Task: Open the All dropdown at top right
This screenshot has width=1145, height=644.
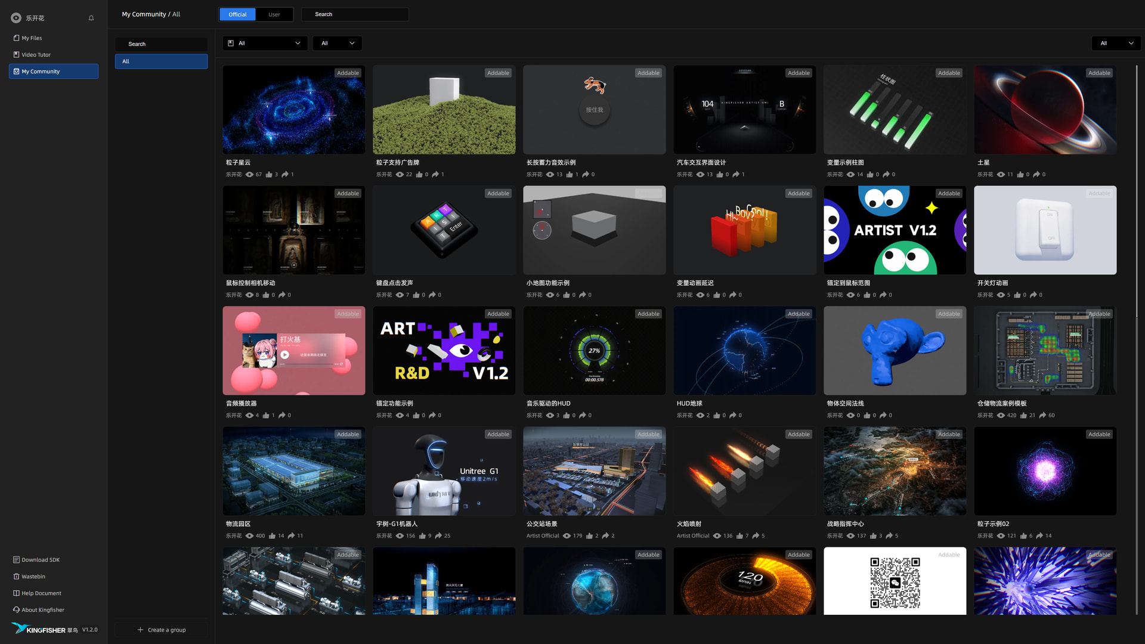Action: click(x=1116, y=43)
